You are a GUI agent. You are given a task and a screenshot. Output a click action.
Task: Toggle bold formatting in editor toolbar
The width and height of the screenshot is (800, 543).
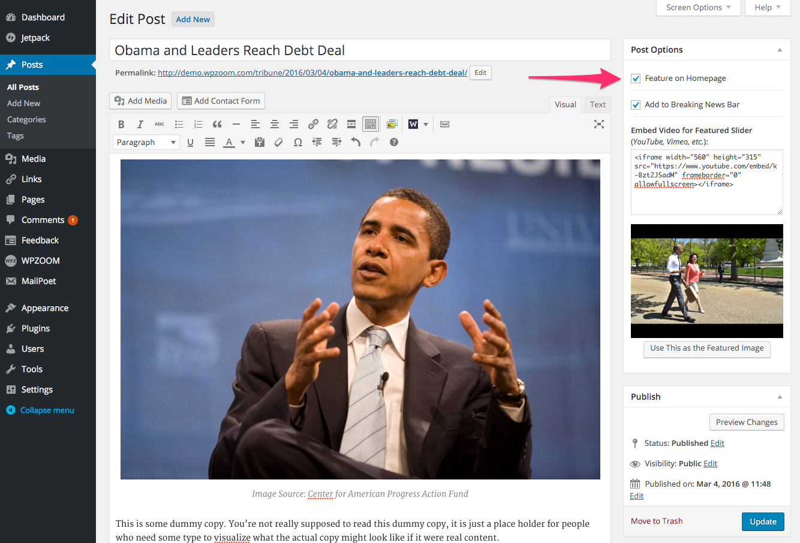pos(121,124)
